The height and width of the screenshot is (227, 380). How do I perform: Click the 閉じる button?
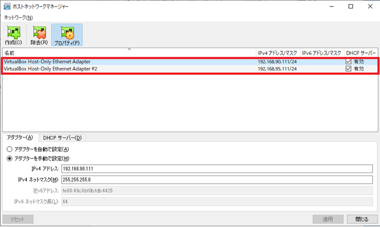pos(362,220)
